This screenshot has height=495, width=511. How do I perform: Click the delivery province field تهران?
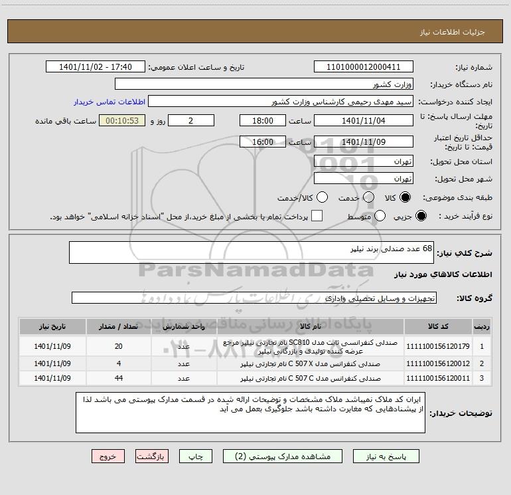pos(364,161)
